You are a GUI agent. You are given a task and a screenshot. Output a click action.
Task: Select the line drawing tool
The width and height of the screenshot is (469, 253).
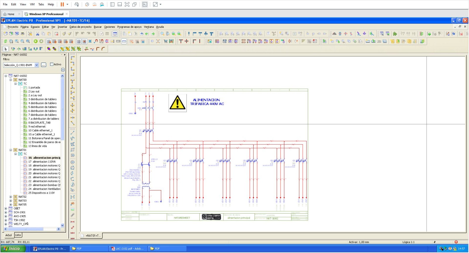[72, 133]
